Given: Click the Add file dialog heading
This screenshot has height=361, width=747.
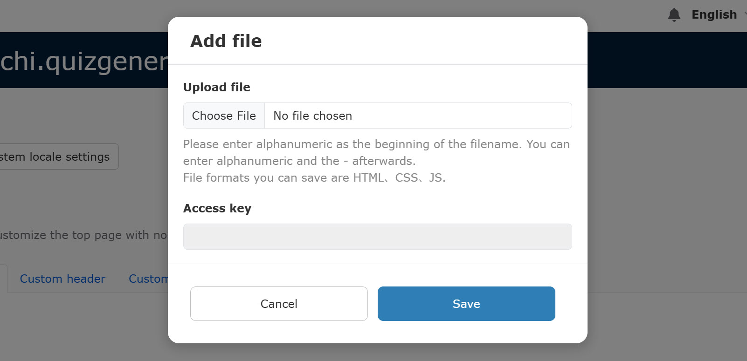Looking at the screenshot, I should pos(226,41).
